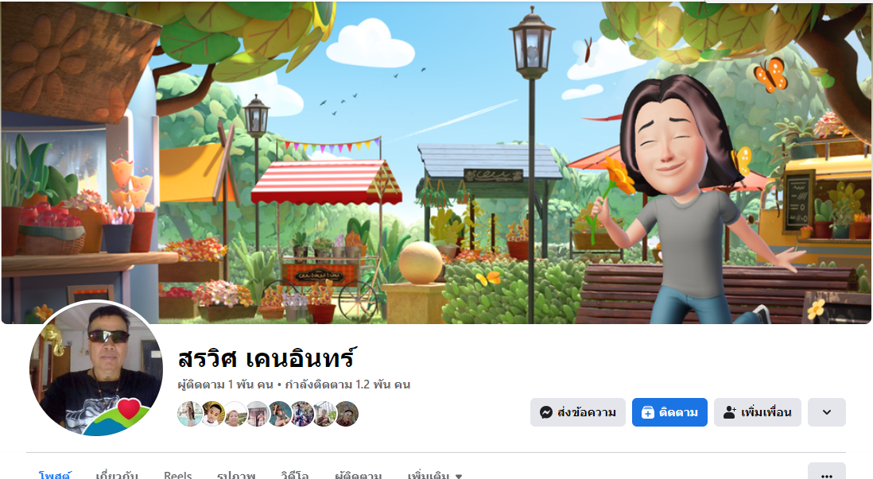Open the Reels tab
873x479 pixels.
coord(177,475)
